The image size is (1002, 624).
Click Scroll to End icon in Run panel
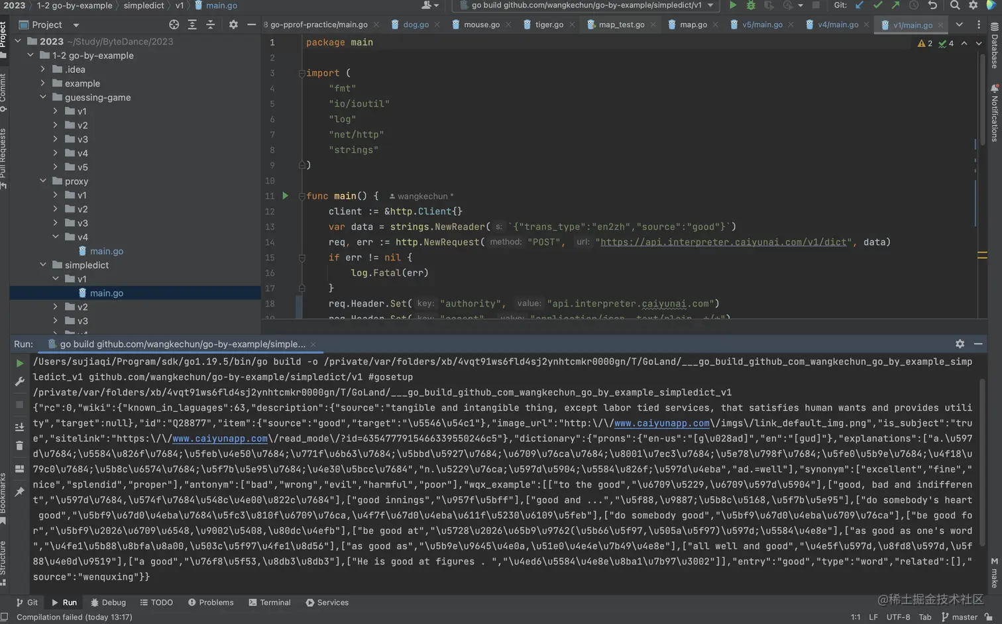pyautogui.click(x=20, y=427)
